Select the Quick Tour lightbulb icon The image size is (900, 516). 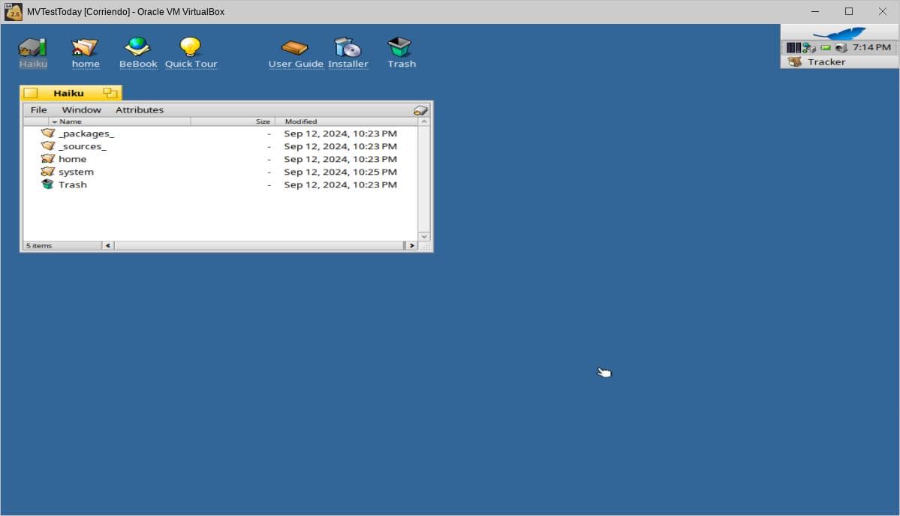point(191,47)
